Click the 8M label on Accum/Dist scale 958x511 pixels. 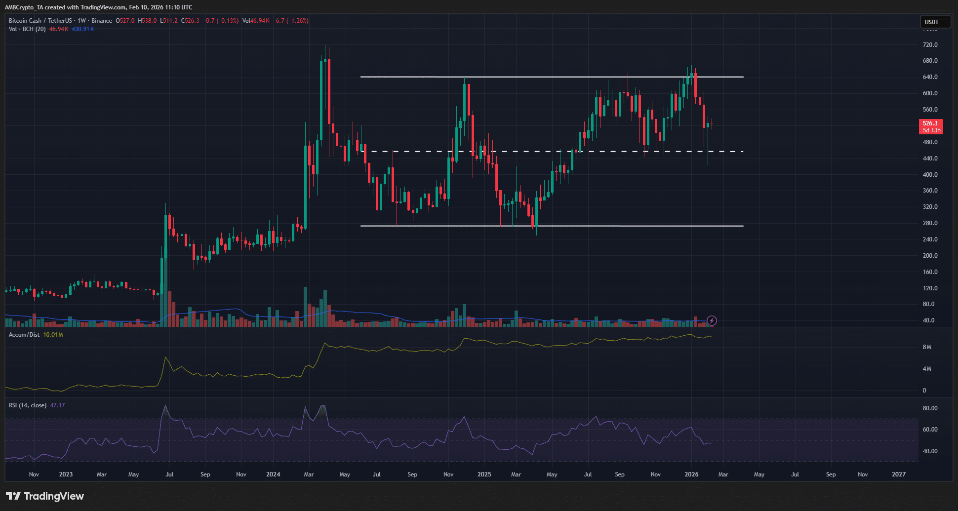tap(927, 347)
